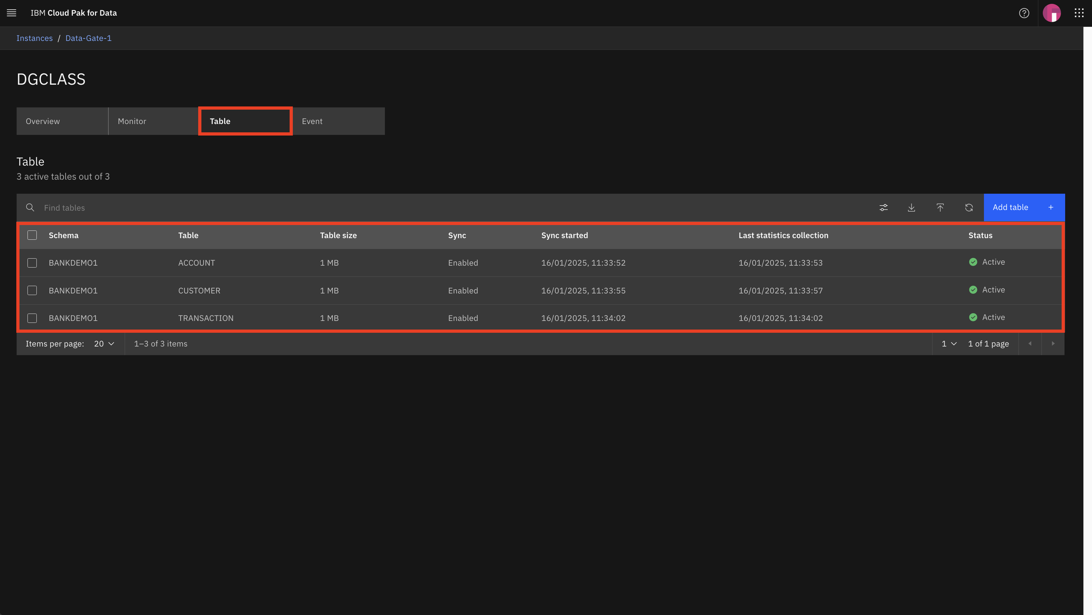1092x615 pixels.
Task: Check the TRANSACTION row checkbox
Action: tap(32, 318)
